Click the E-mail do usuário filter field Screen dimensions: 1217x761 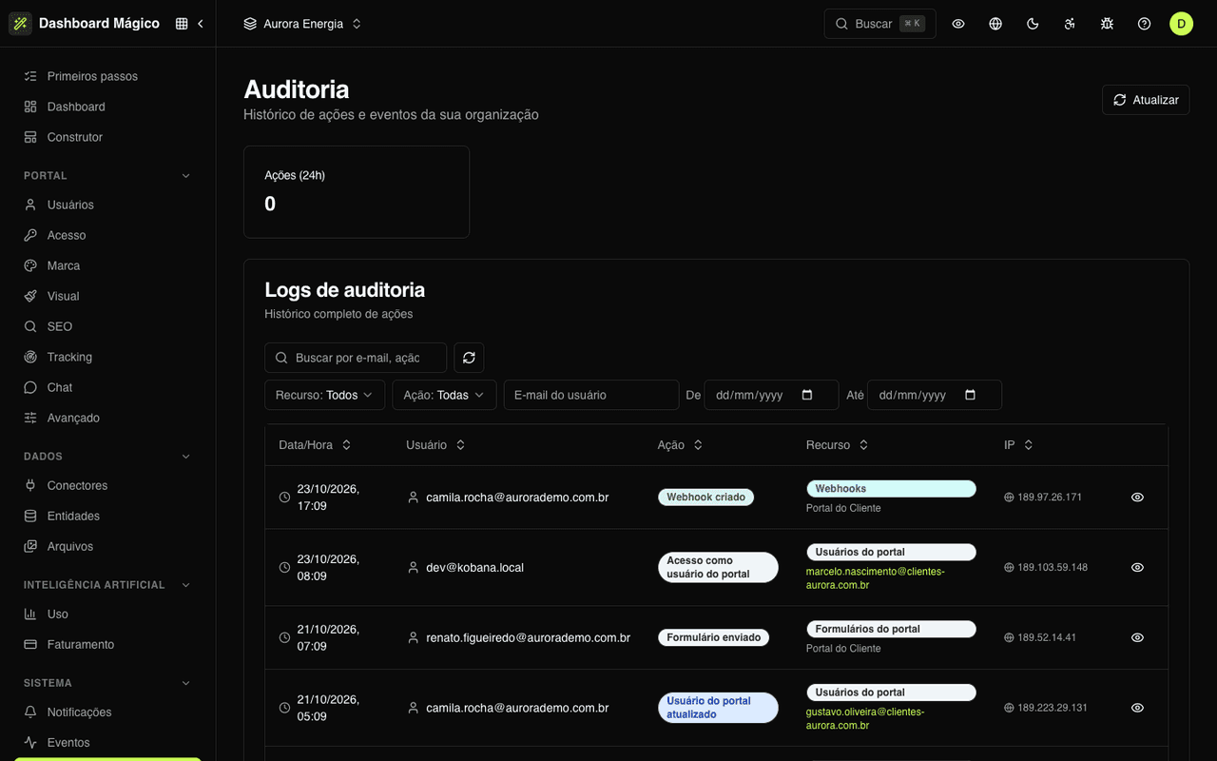[591, 395]
